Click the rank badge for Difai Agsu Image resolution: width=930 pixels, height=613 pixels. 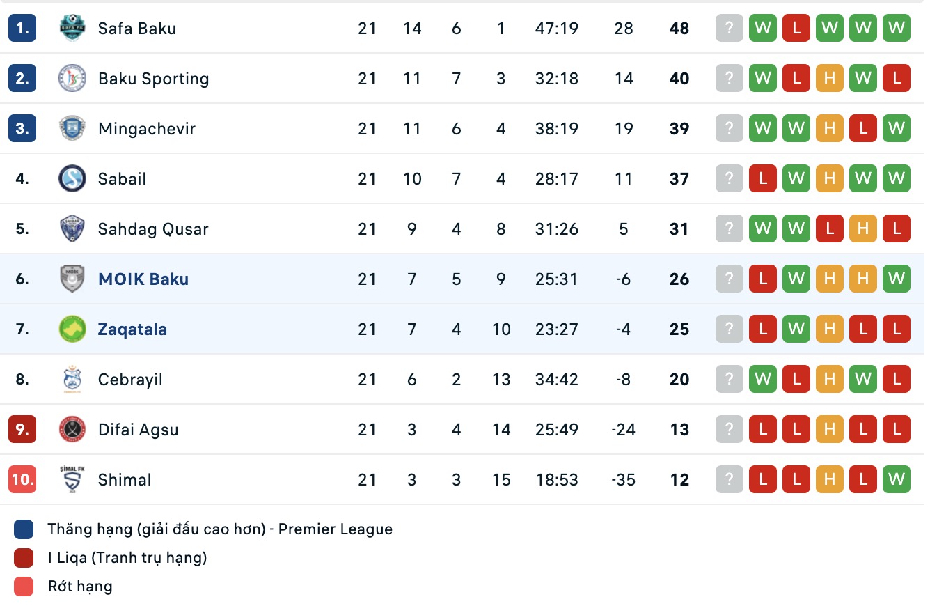[x=22, y=429]
